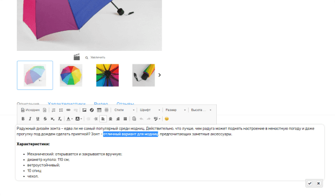Click the insert link icon
335x196 pixels.
(x=68, y=110)
